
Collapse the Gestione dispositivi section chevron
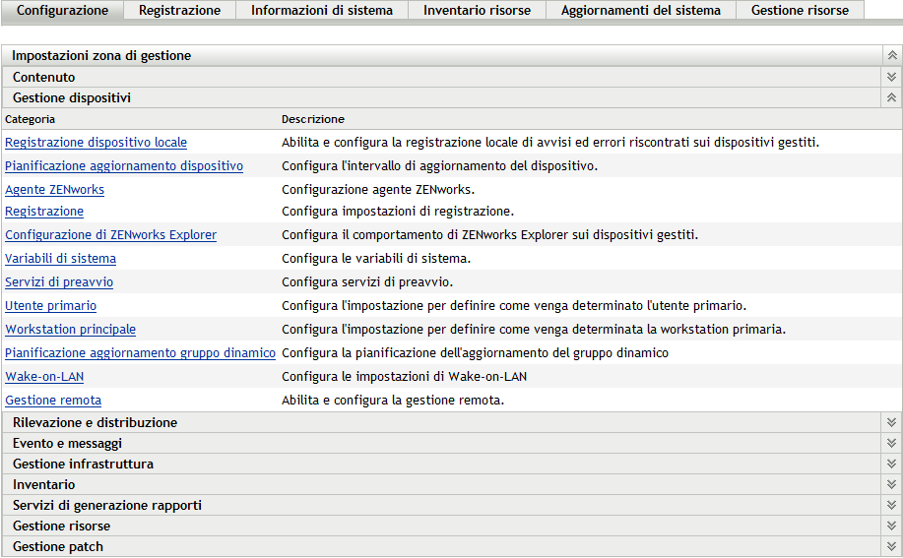click(891, 97)
